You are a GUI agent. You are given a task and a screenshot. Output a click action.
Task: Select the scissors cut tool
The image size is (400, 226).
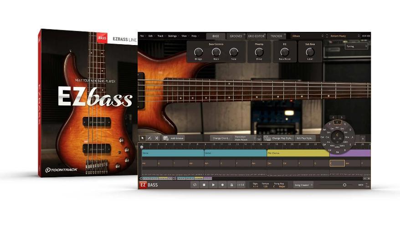(157, 138)
